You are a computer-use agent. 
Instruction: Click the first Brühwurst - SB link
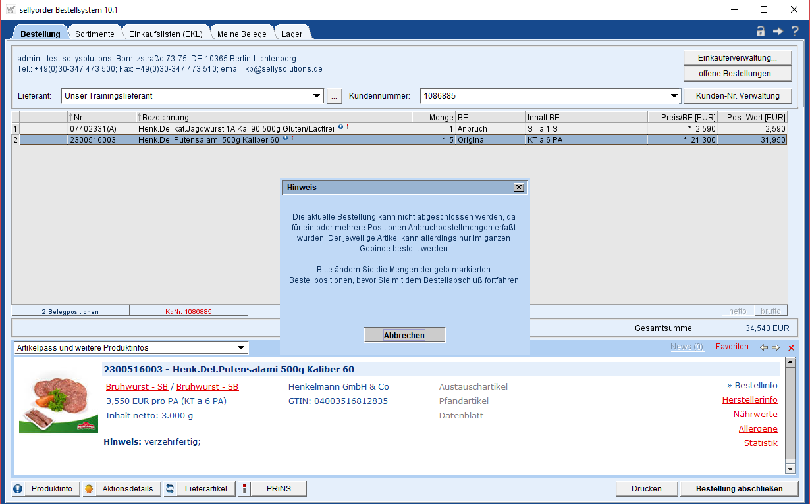point(137,387)
